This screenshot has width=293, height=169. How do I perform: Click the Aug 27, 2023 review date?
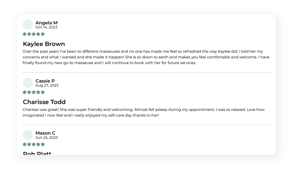click(x=47, y=85)
